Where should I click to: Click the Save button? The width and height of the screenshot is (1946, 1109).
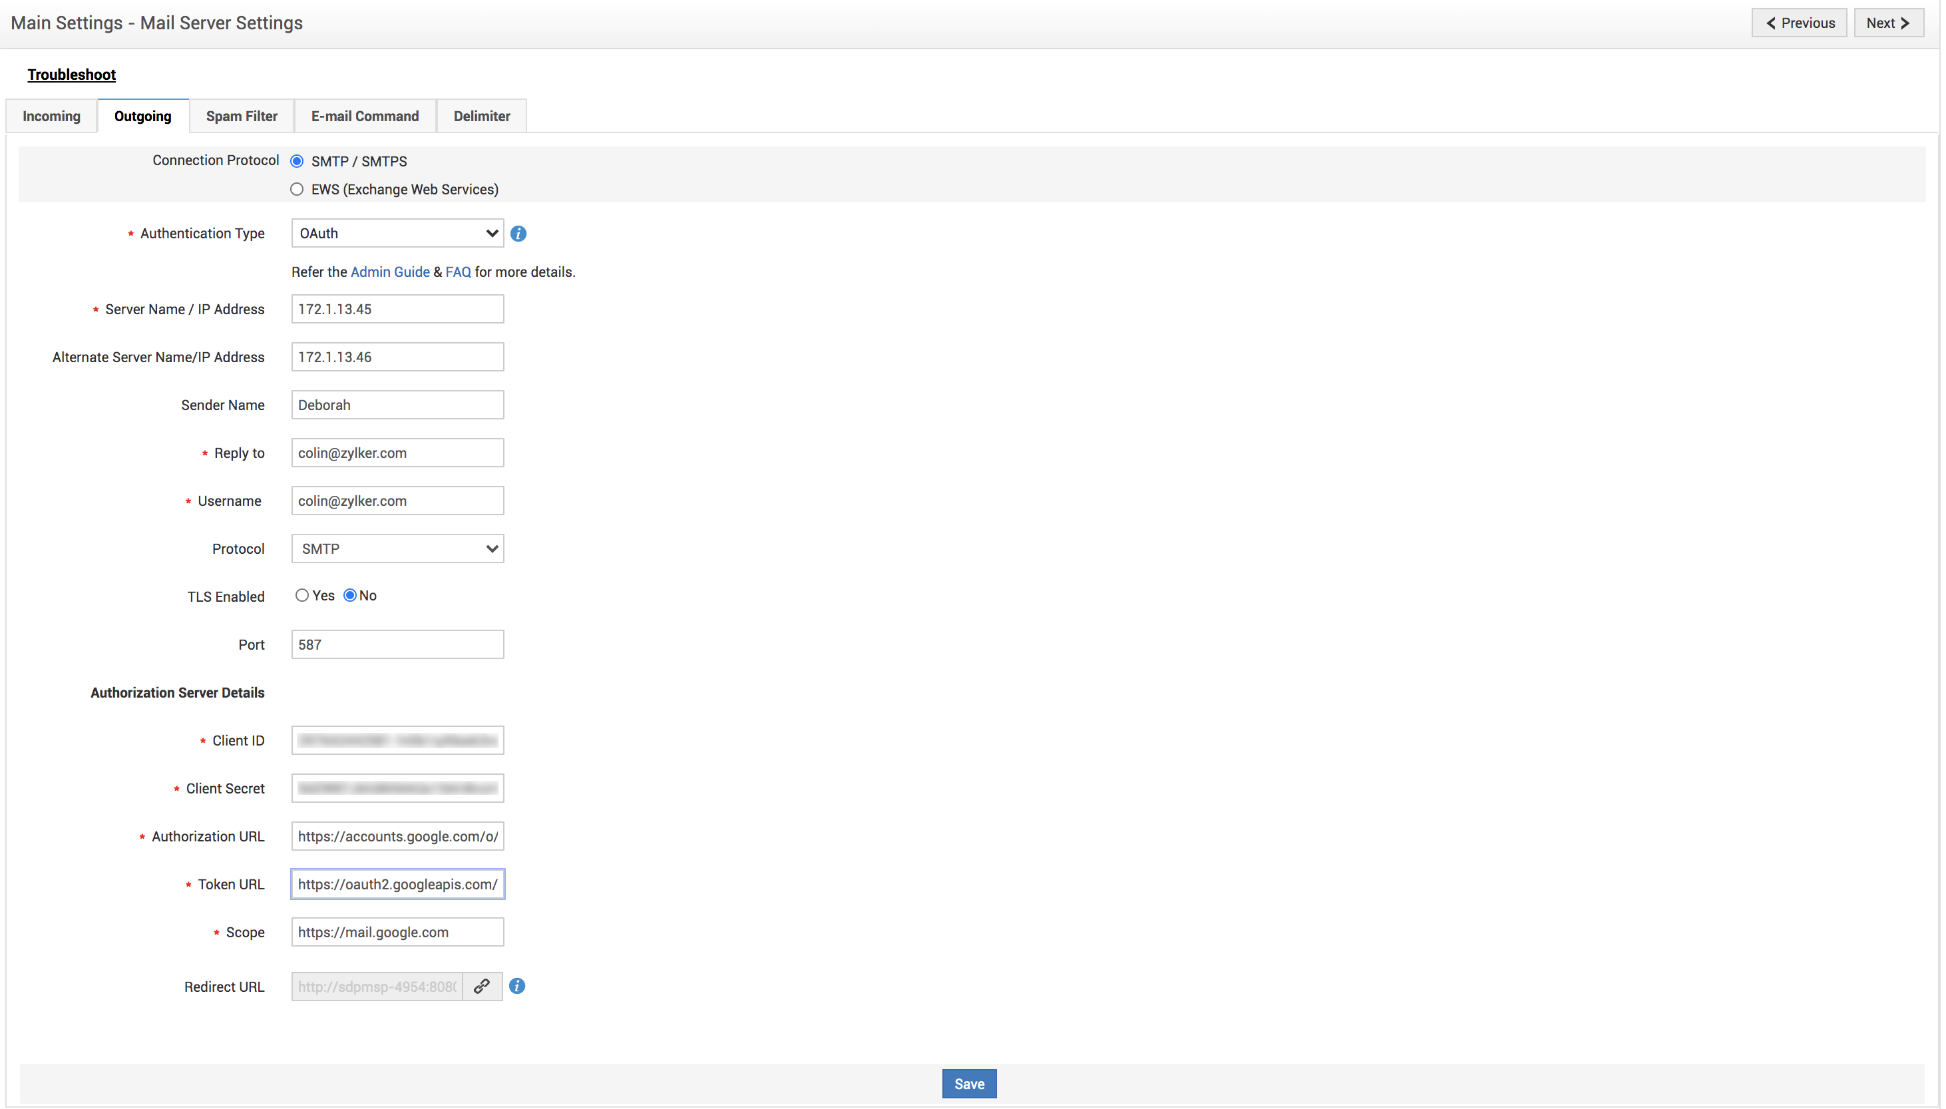click(968, 1083)
